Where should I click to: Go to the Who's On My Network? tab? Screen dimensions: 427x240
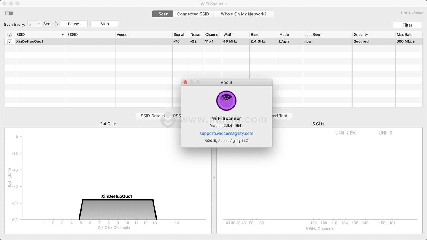(243, 14)
